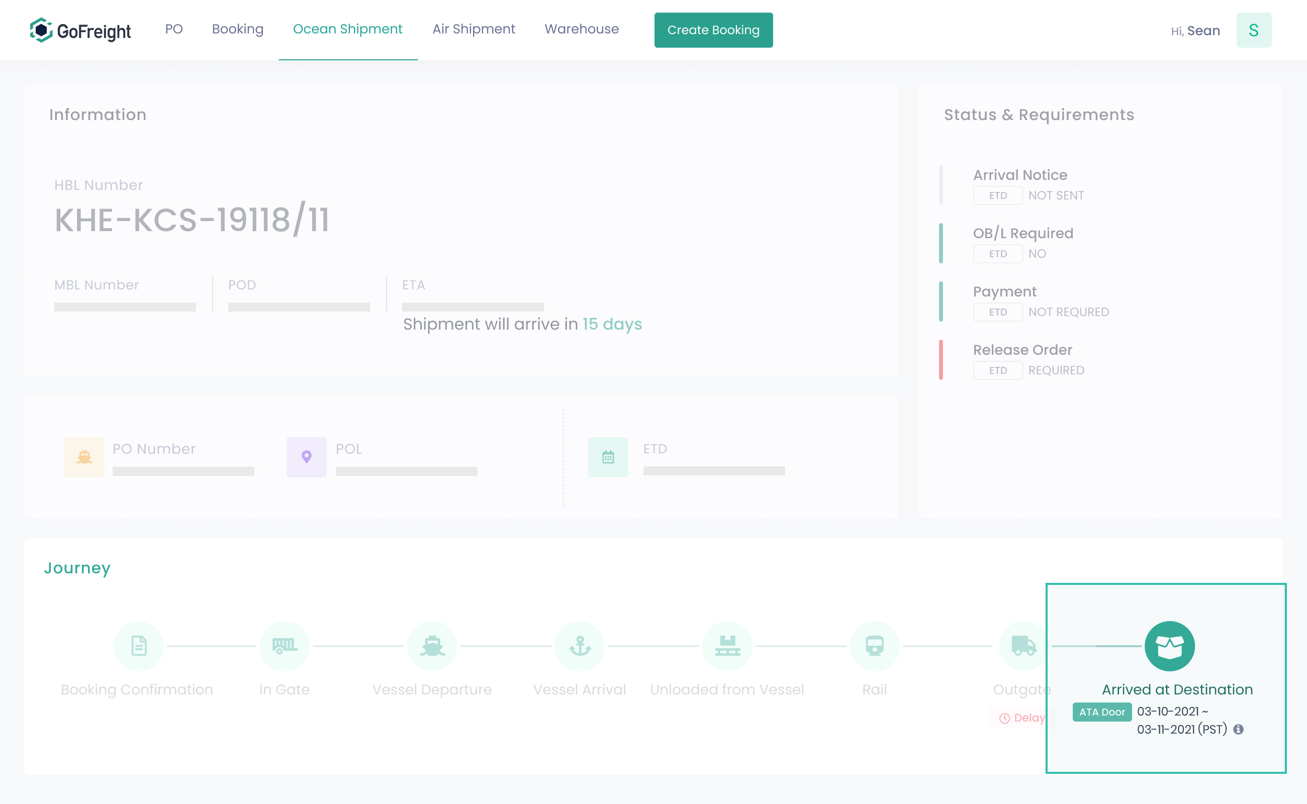Select the In Gate container icon
The image size is (1307, 804).
click(x=285, y=646)
